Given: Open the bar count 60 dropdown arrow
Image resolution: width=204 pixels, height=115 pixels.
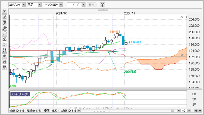Looking at the screenshot, I should pos(189,111).
